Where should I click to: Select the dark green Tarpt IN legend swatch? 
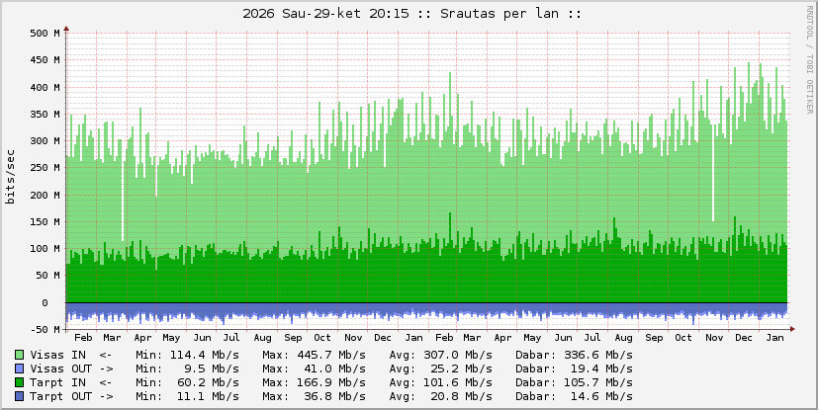tap(20, 382)
